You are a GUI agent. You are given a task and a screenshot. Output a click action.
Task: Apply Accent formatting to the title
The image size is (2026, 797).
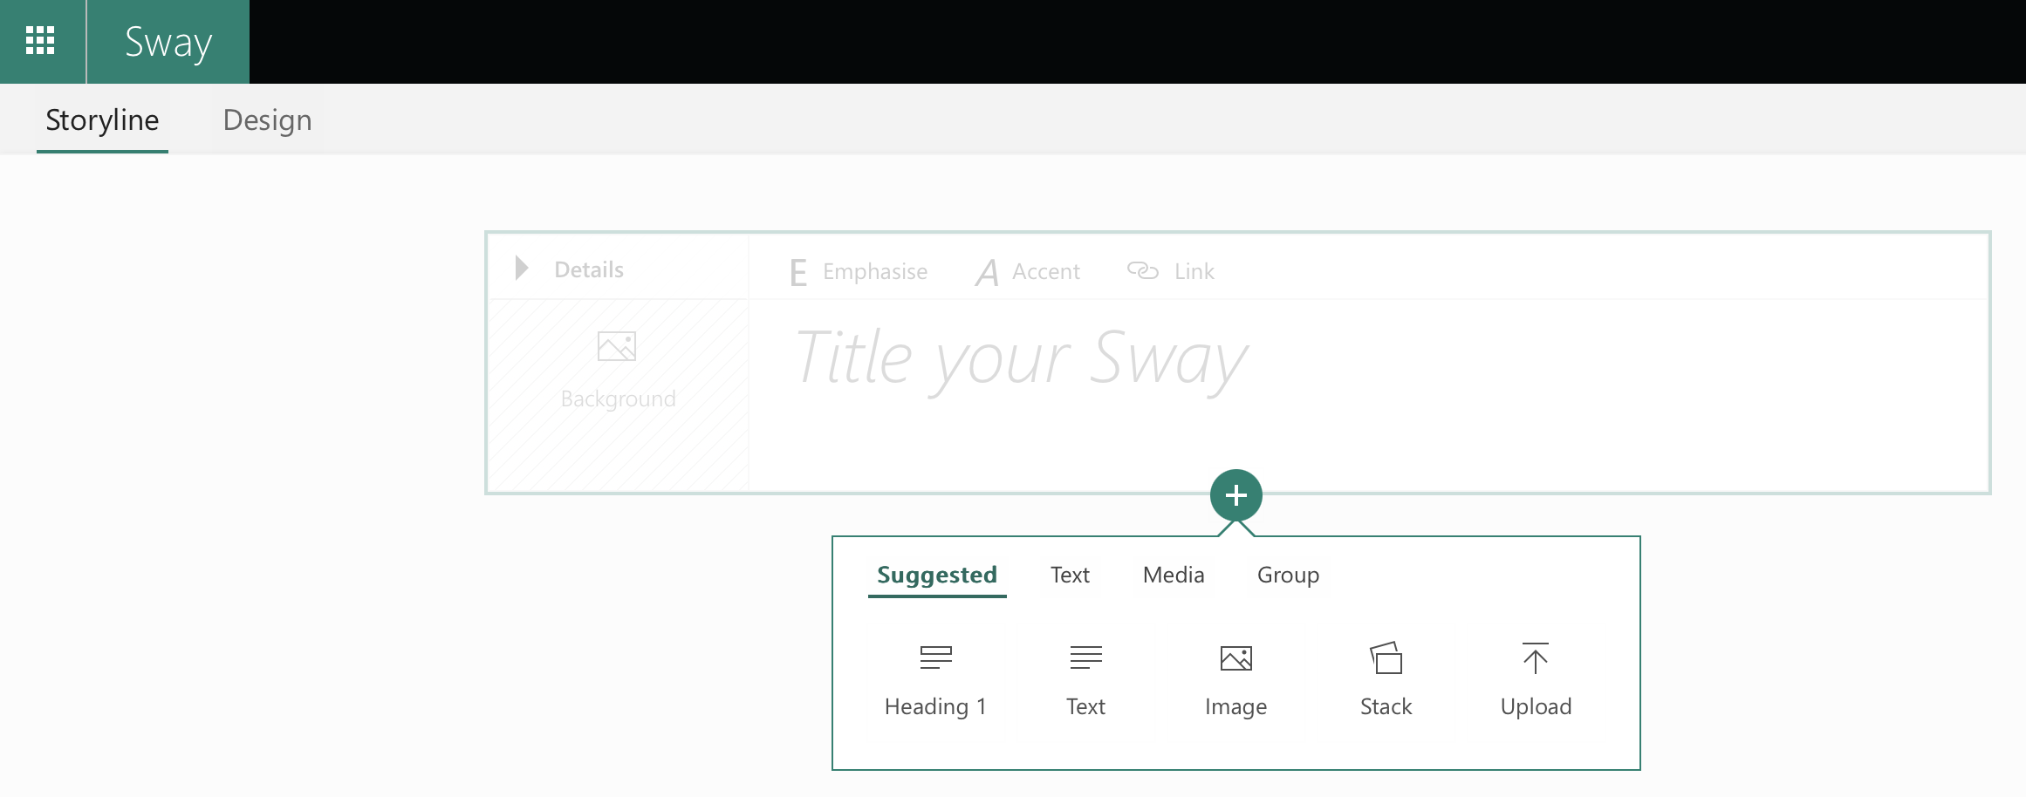(x=1028, y=272)
